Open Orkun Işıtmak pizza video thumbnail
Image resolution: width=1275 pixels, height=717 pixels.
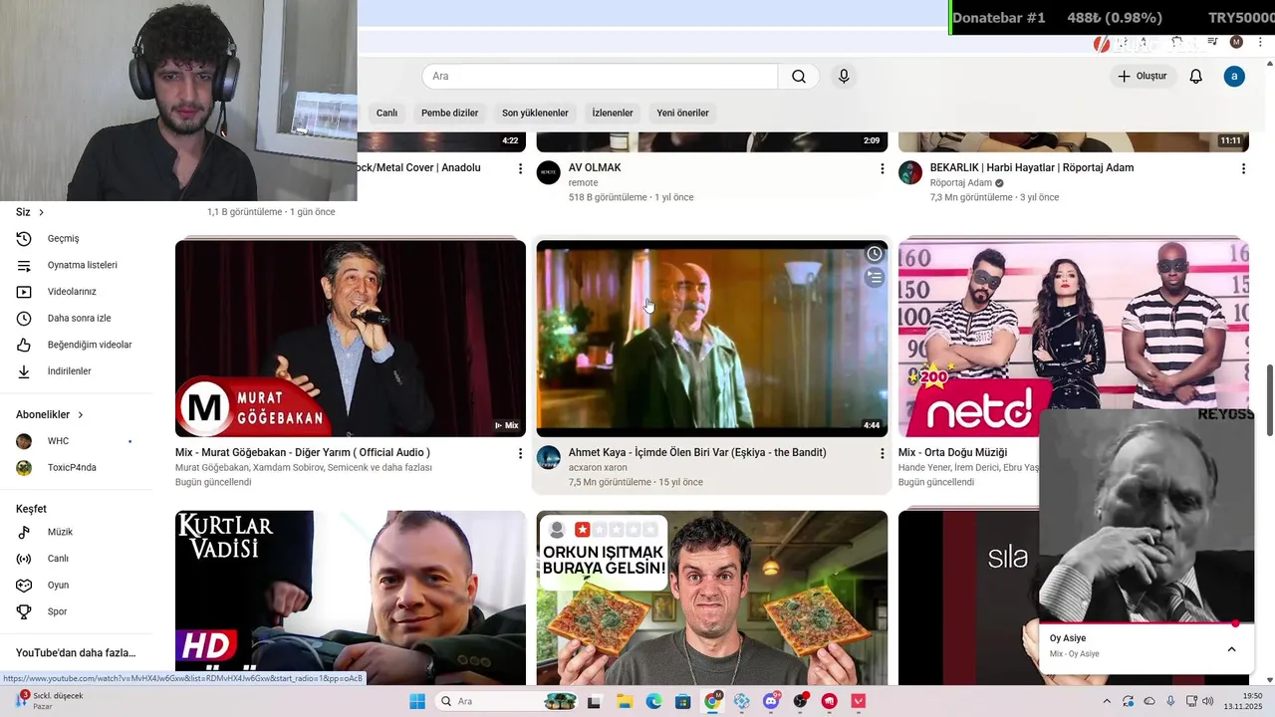(x=712, y=597)
